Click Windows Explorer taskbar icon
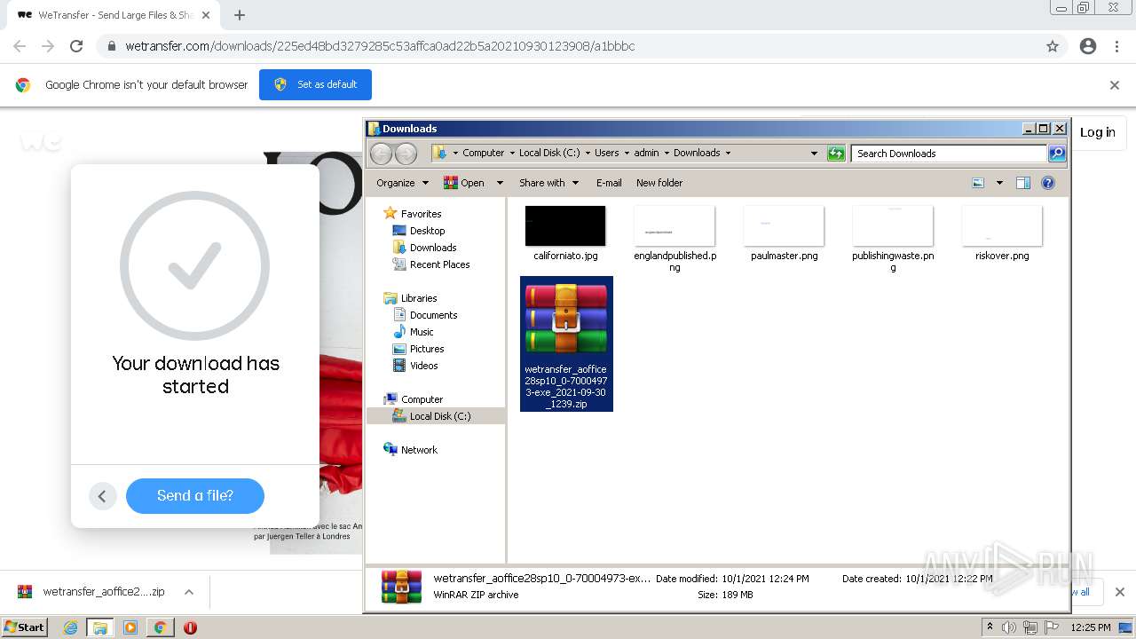Image resolution: width=1136 pixels, height=639 pixels. click(100, 627)
